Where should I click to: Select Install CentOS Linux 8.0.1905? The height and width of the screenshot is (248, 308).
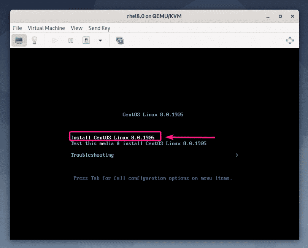pos(115,137)
